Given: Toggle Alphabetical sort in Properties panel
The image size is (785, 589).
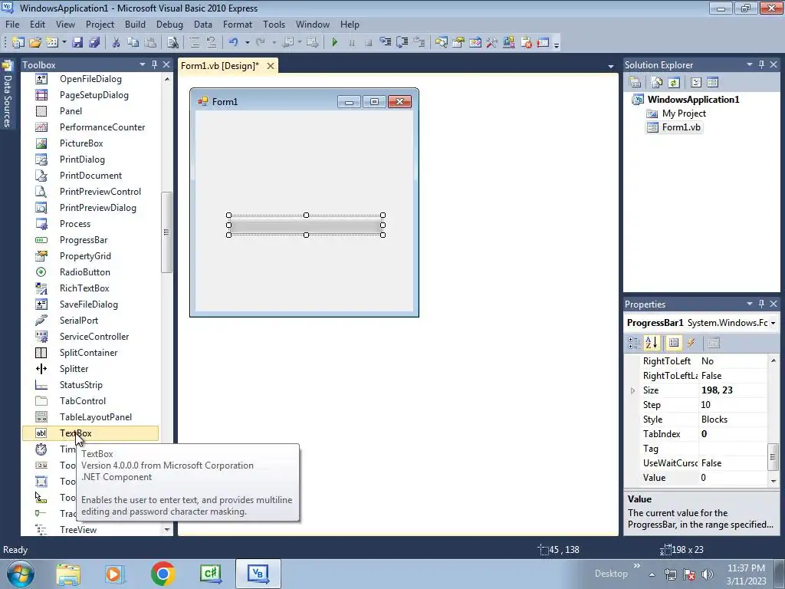Looking at the screenshot, I should pyautogui.click(x=652, y=343).
